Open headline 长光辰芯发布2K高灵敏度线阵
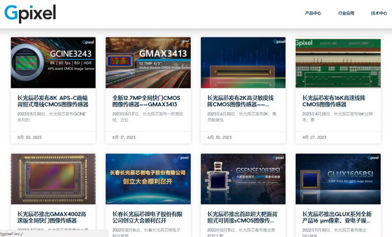392x237 pixels. (240, 101)
